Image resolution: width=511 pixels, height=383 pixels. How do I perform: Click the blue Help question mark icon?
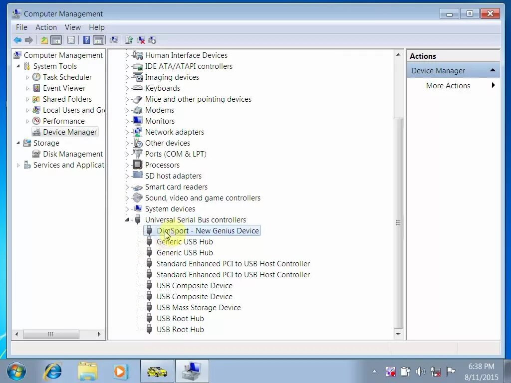[x=86, y=40]
